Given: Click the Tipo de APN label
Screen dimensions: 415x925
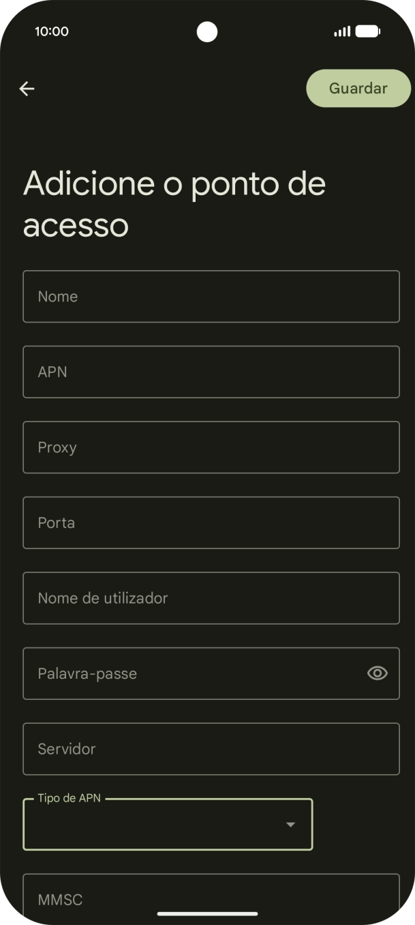Looking at the screenshot, I should click(68, 797).
